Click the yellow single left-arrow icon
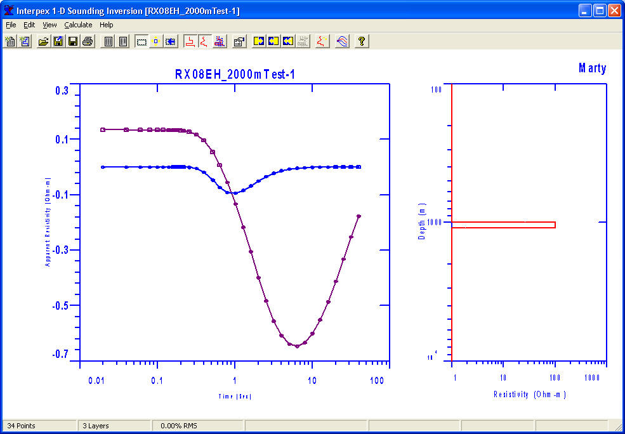This screenshot has width=625, height=434. pyautogui.click(x=273, y=41)
